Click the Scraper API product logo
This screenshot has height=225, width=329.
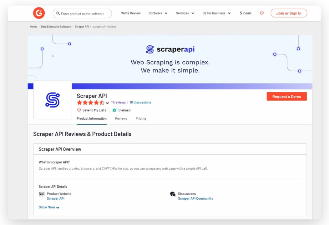pos(53,100)
